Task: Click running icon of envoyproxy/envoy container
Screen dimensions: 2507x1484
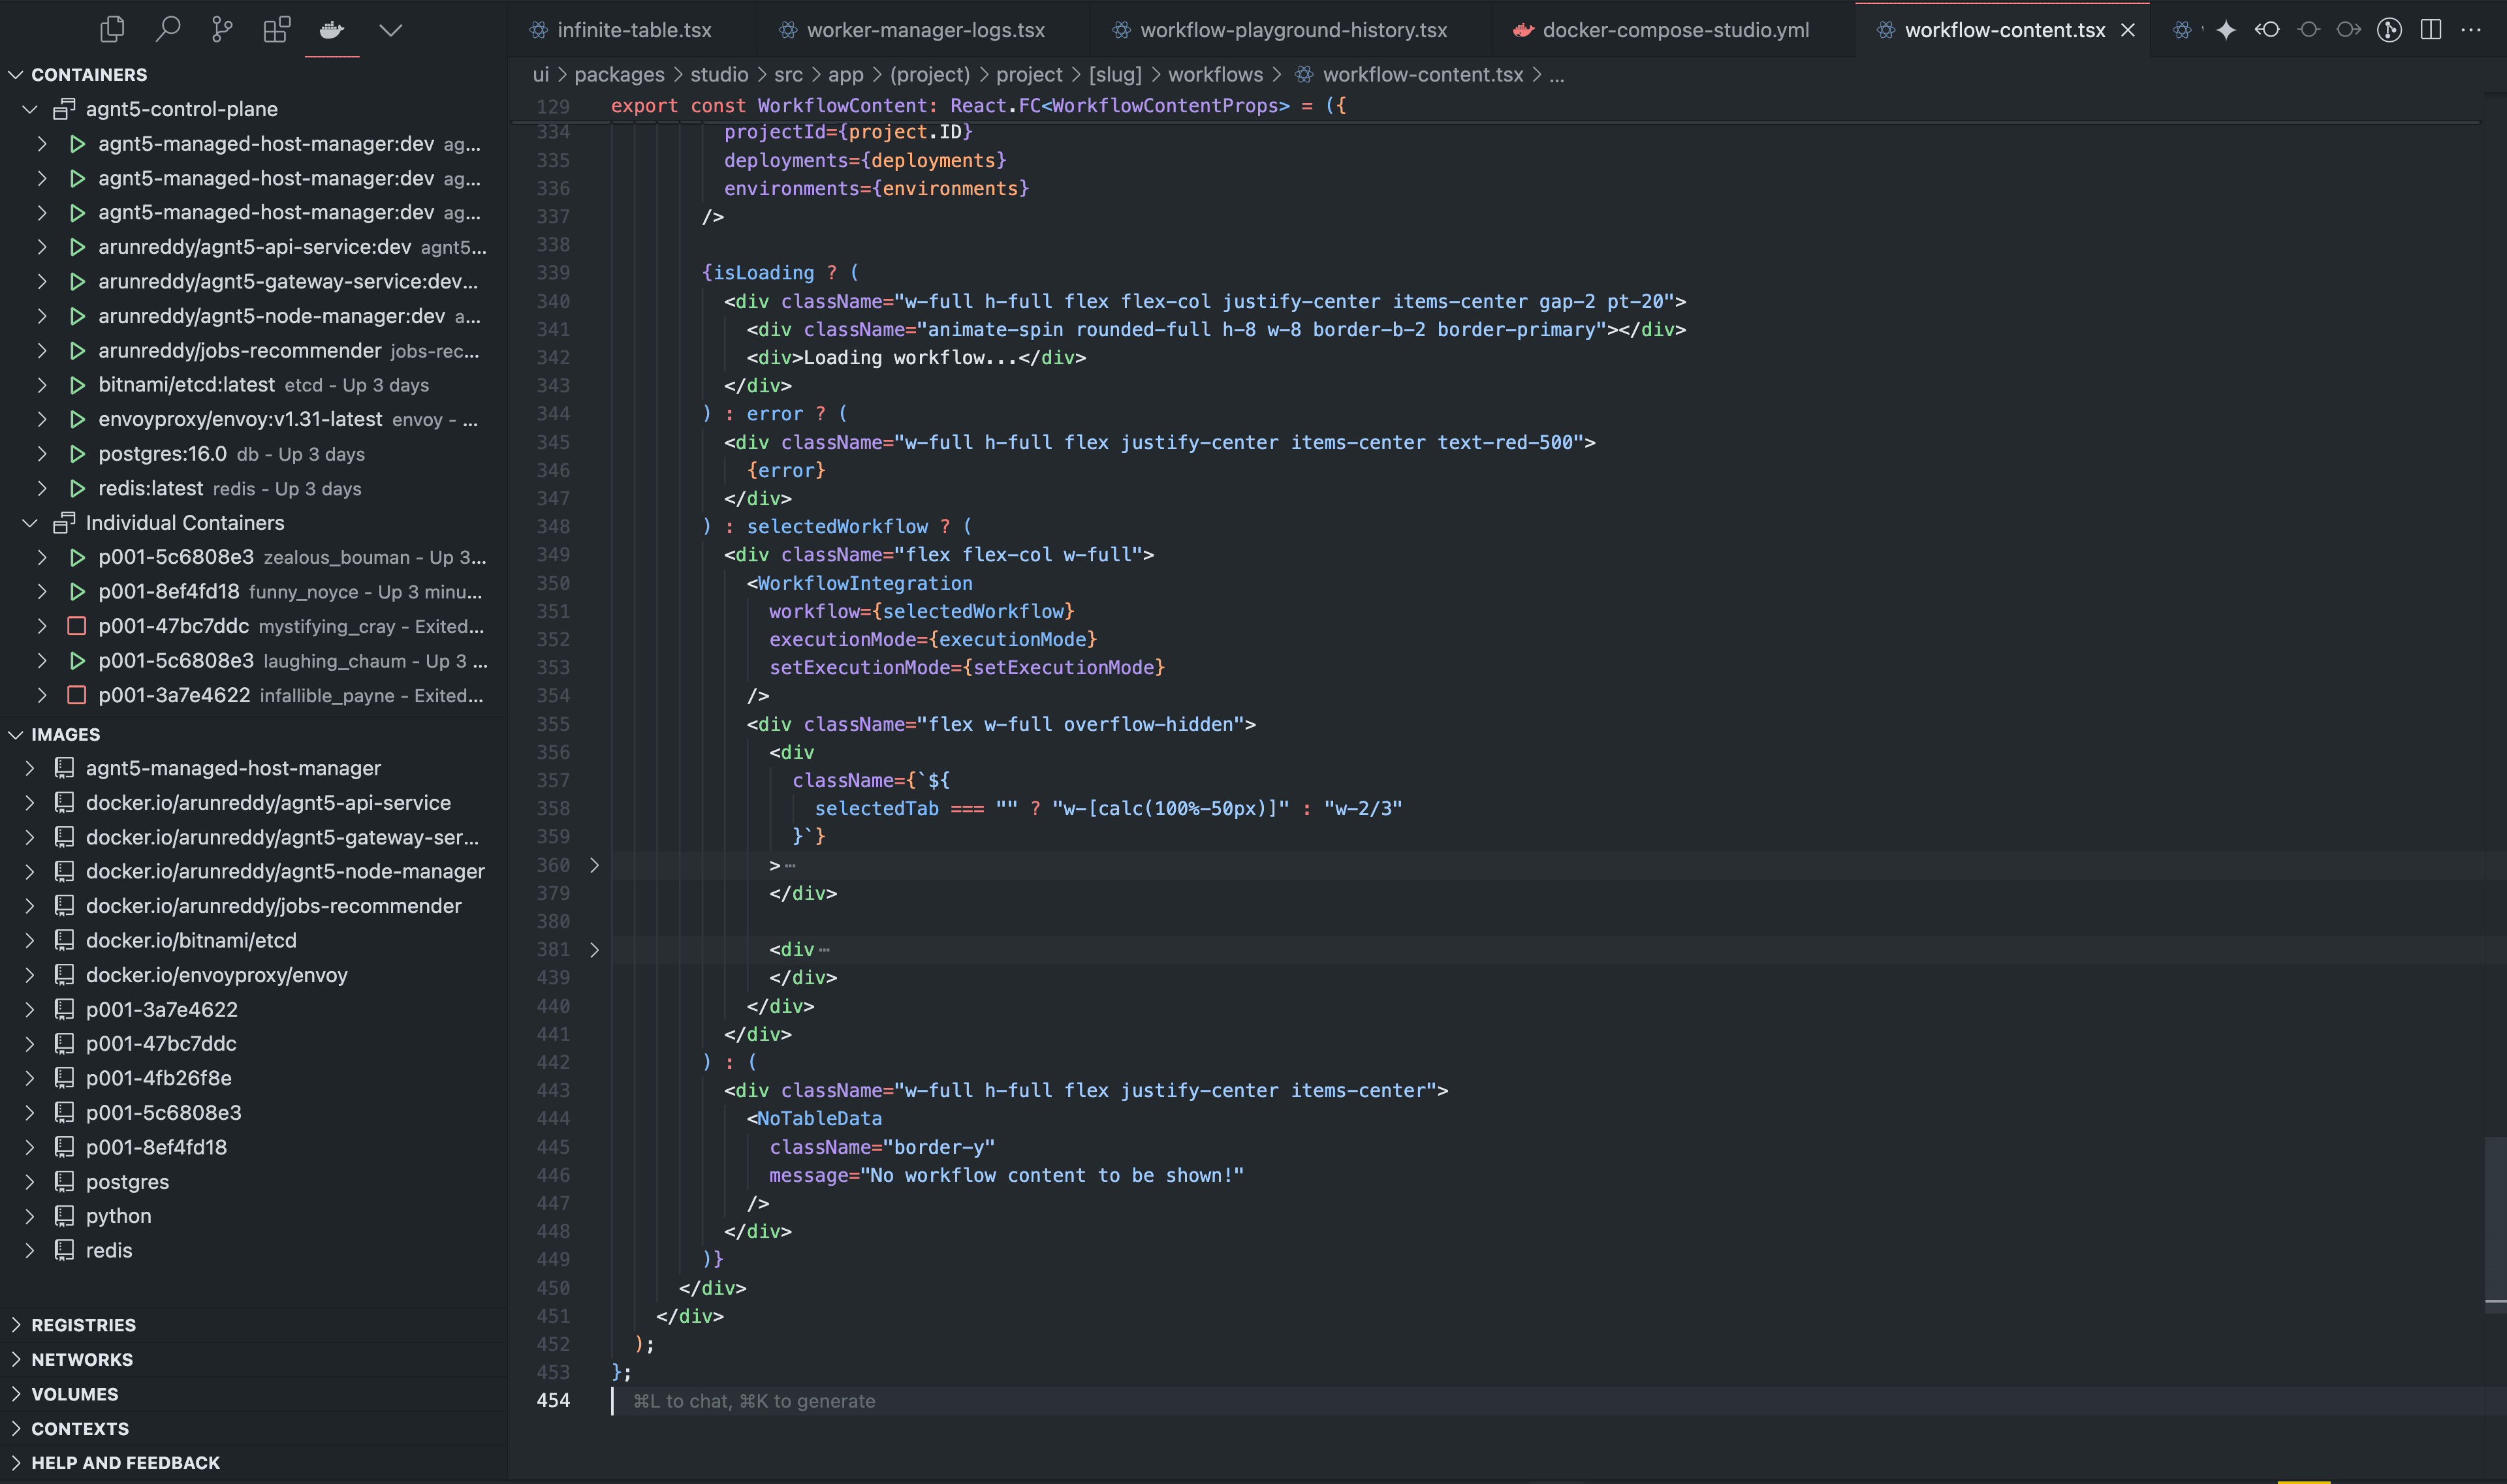Action: [x=77, y=419]
